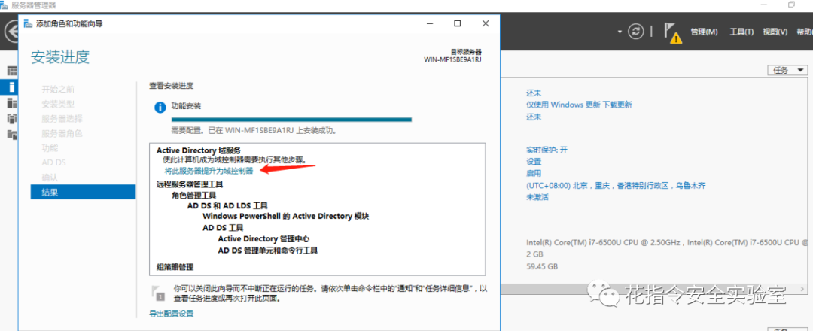Select the 确认 step in the wizard
The width and height of the screenshot is (813, 331).
pos(50,177)
